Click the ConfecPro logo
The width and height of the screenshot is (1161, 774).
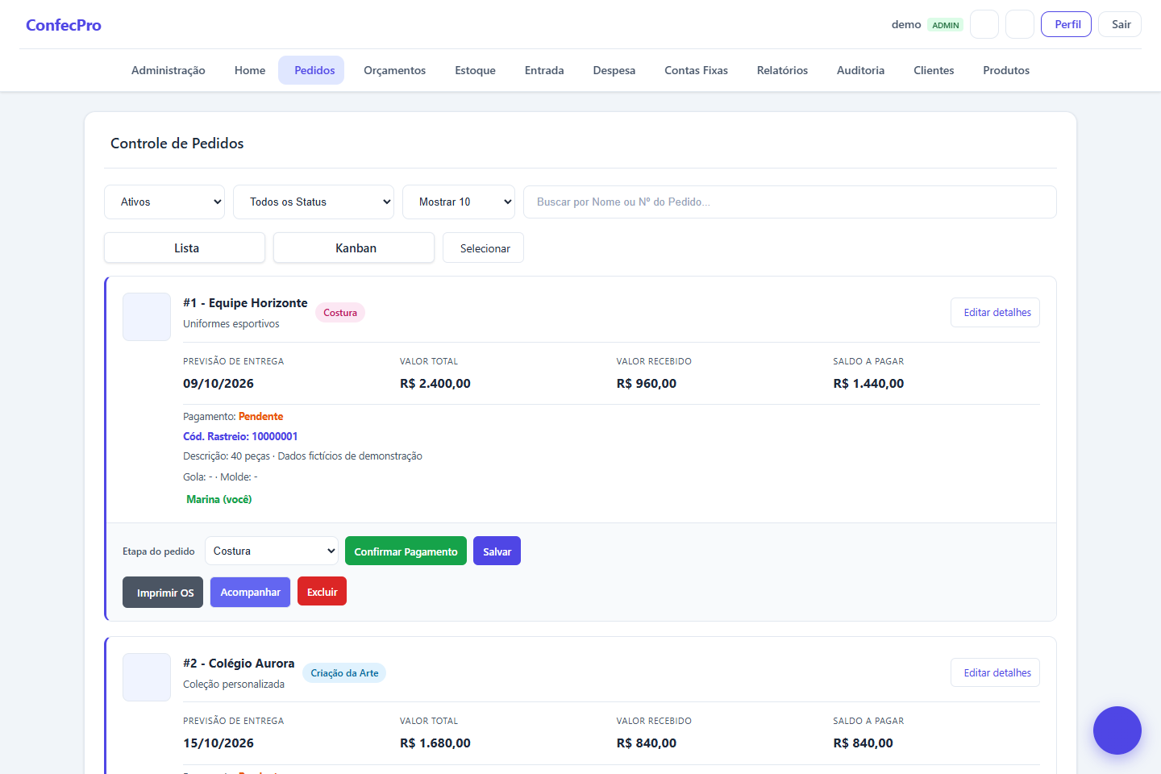tap(64, 25)
